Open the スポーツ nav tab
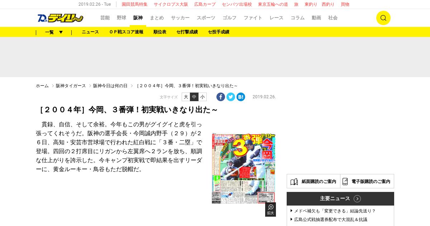 (x=206, y=18)
